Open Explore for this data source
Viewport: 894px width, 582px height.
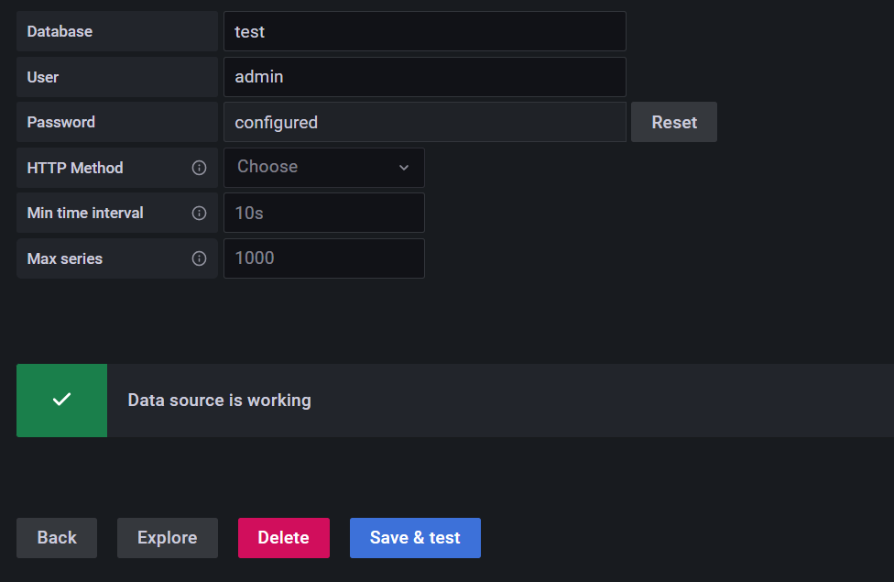(x=167, y=537)
